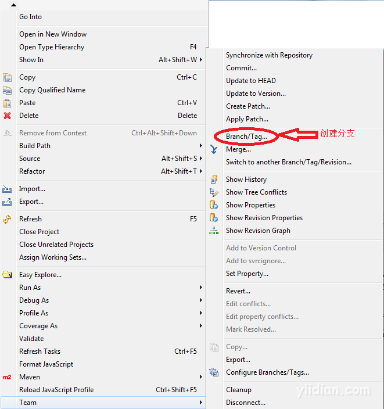
Task: Click the Edit property conflicts... entry
Action: [x=262, y=317]
